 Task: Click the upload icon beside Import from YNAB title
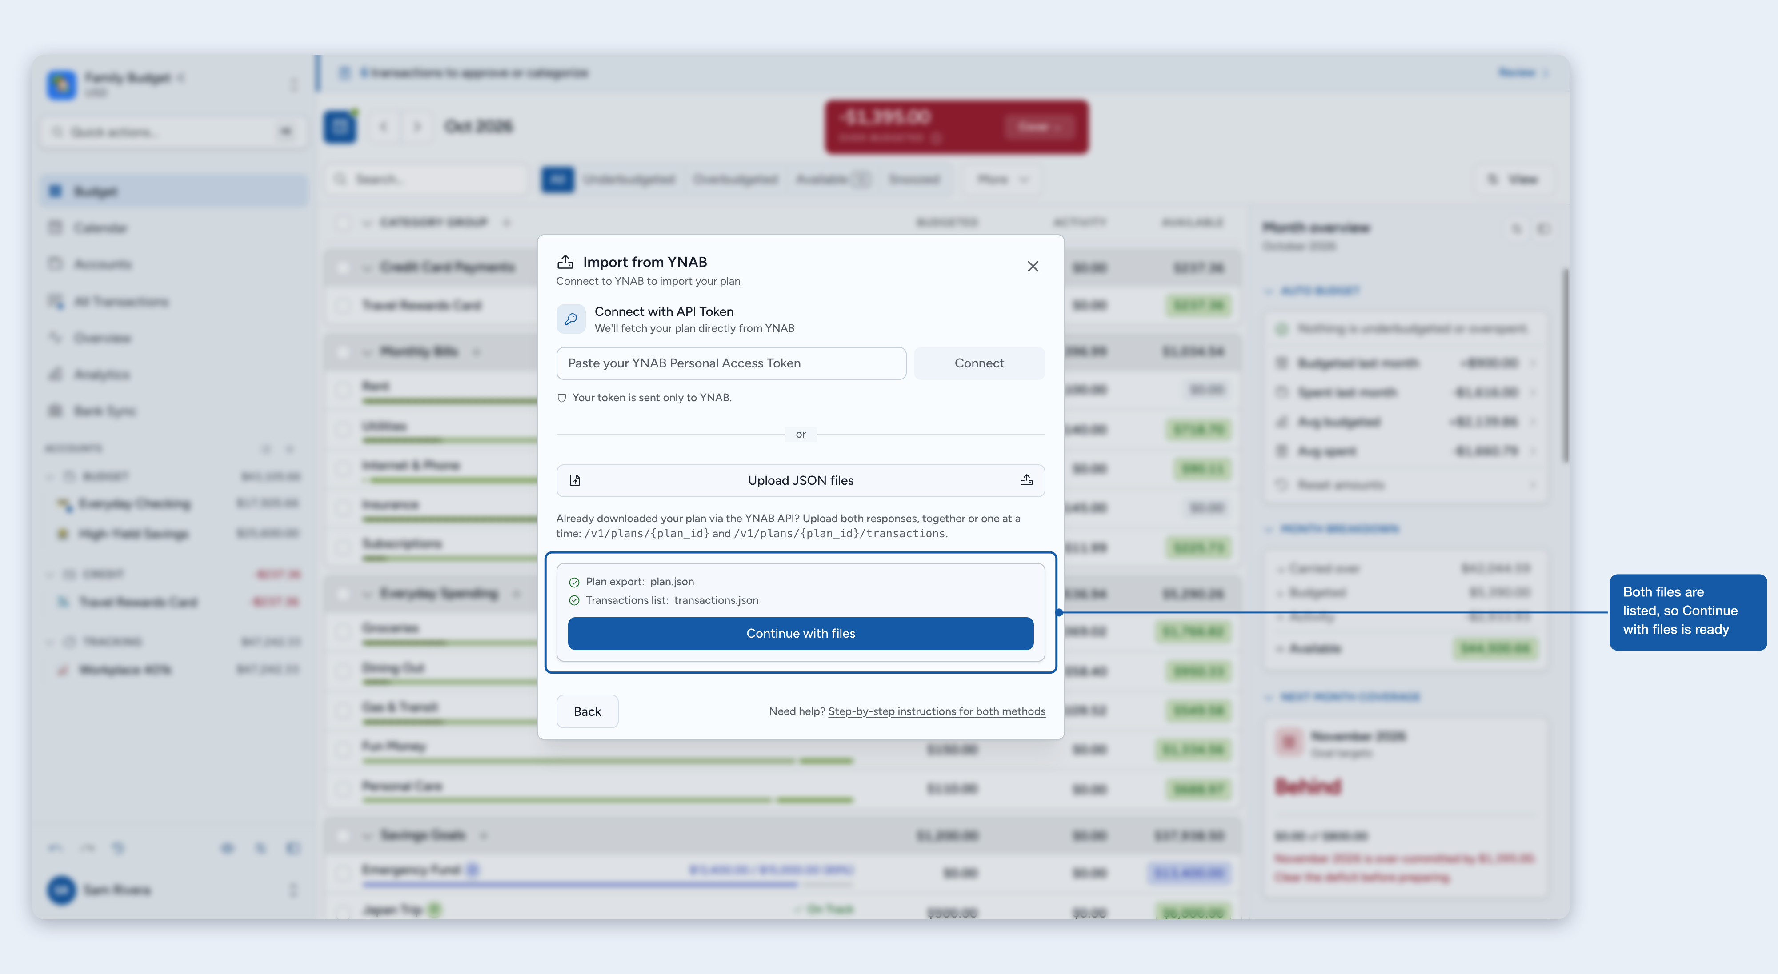565,262
